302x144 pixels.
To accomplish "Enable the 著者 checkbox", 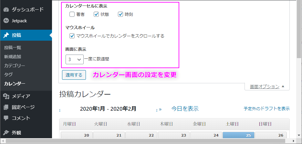I will 72,14.
